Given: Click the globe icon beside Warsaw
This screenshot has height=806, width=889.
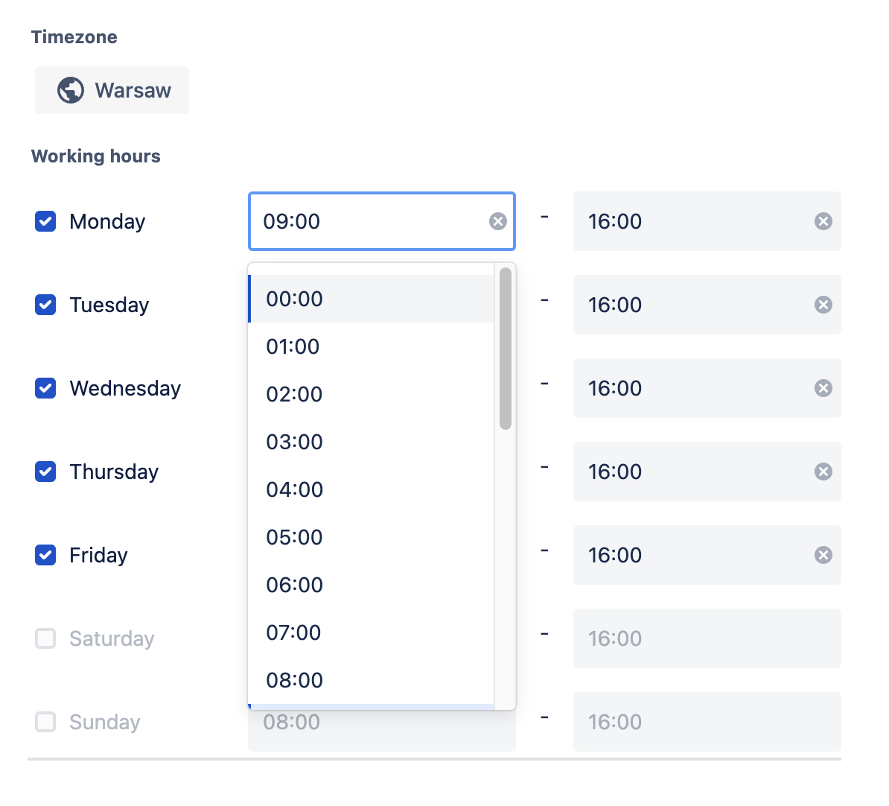Looking at the screenshot, I should coord(71,90).
